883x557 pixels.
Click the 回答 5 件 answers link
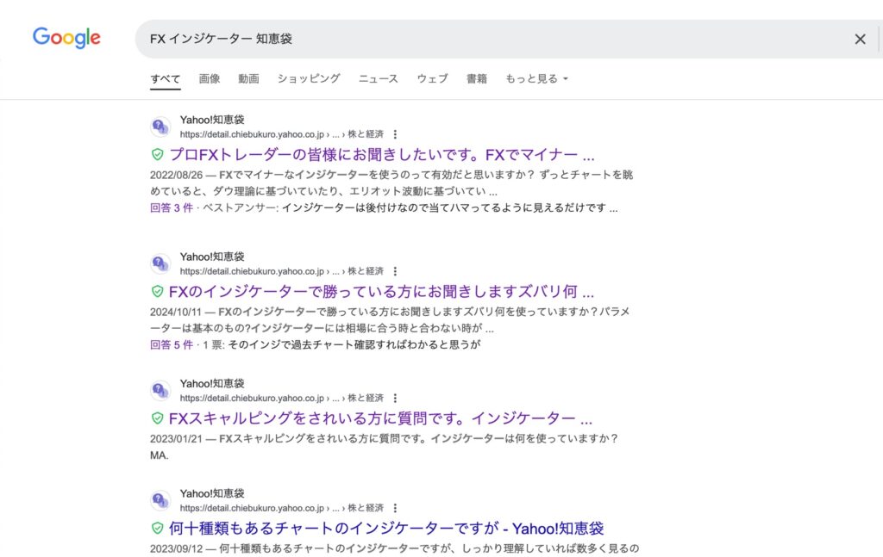(171, 344)
